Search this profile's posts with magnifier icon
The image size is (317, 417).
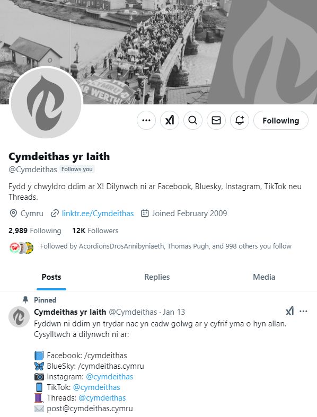(x=193, y=120)
